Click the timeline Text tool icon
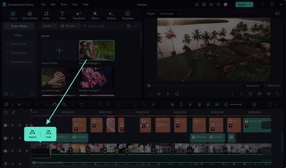This screenshot has height=168, width=286. coord(82,104)
